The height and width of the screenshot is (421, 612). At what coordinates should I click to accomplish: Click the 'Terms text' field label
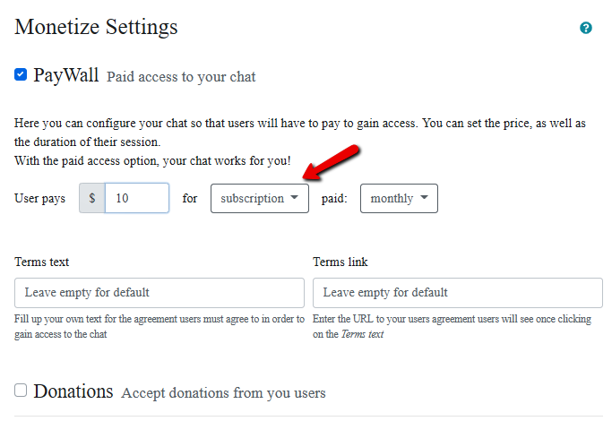click(x=42, y=262)
